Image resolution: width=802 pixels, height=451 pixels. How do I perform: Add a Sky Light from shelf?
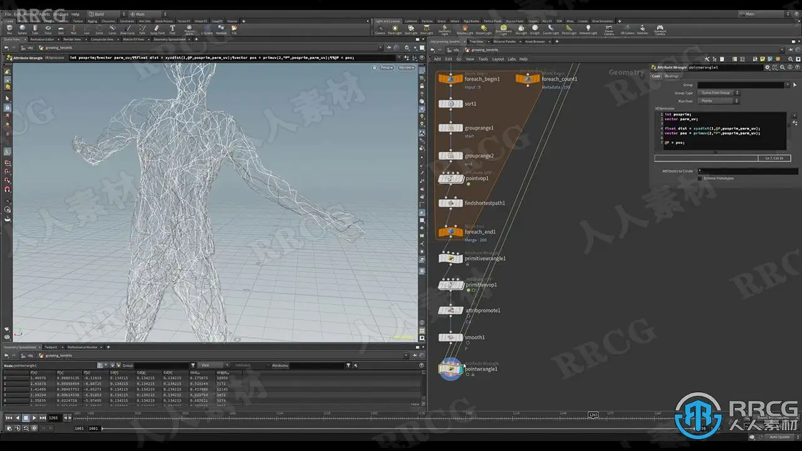click(x=520, y=29)
